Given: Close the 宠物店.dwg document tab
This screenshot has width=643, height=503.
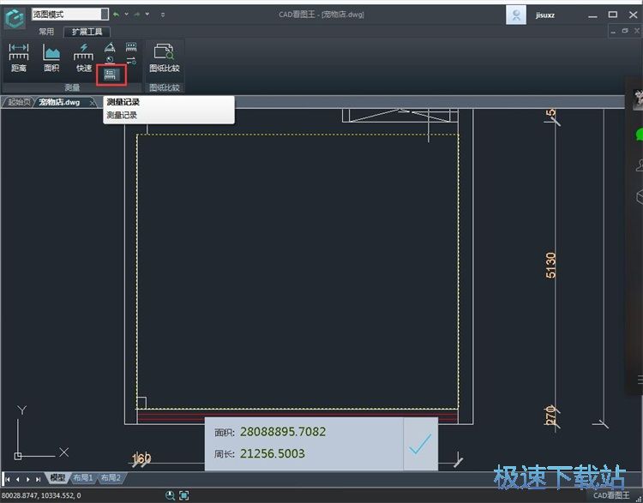Looking at the screenshot, I should tap(93, 102).
